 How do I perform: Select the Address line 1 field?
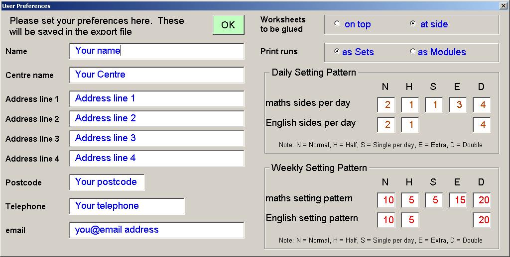(x=157, y=98)
